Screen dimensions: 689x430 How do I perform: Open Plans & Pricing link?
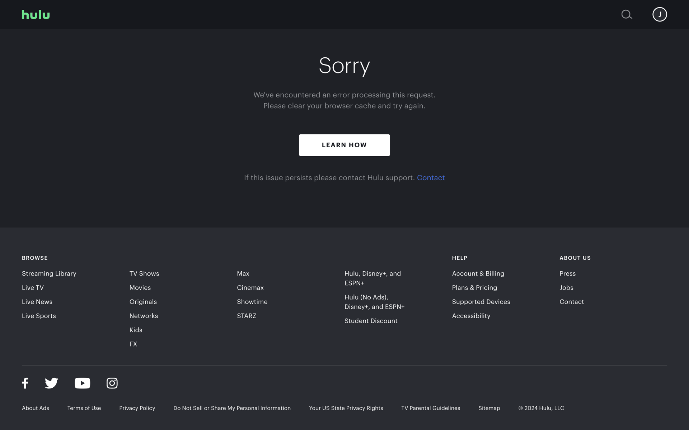[x=474, y=288]
